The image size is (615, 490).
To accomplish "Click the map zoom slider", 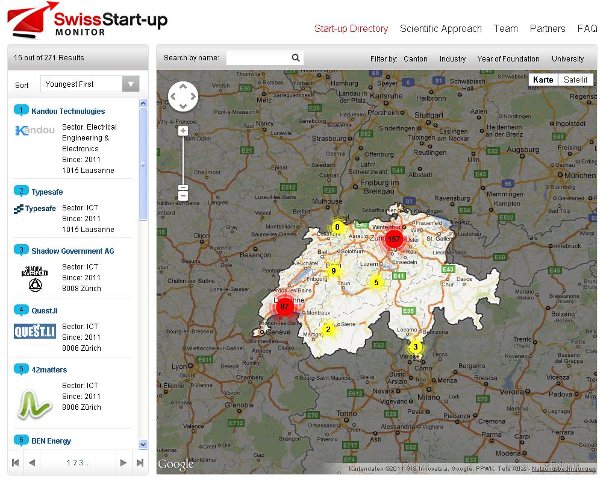I will 183,163.
